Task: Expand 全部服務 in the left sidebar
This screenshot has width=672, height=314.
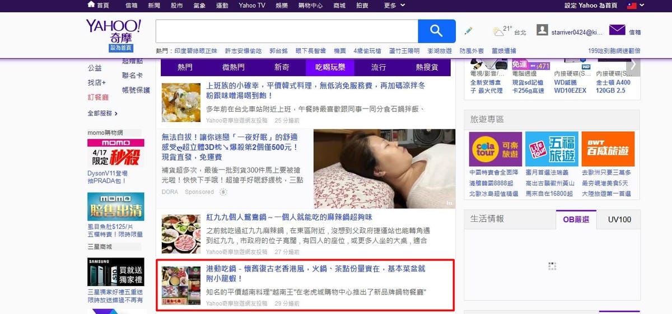Action: coord(102,113)
